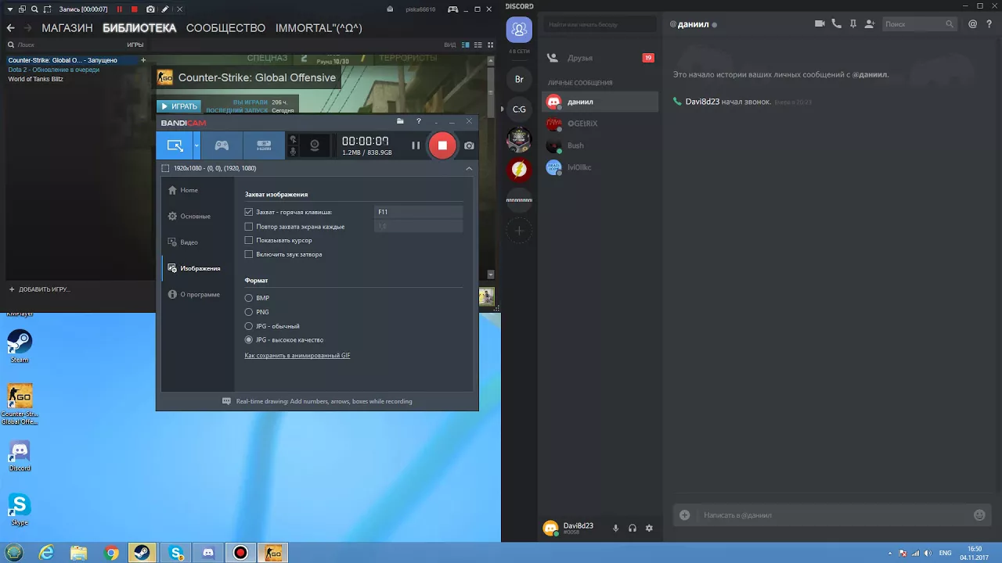Open Steam ИГРЫ filter dropdown
Image resolution: width=1002 pixels, height=563 pixels.
(x=135, y=45)
